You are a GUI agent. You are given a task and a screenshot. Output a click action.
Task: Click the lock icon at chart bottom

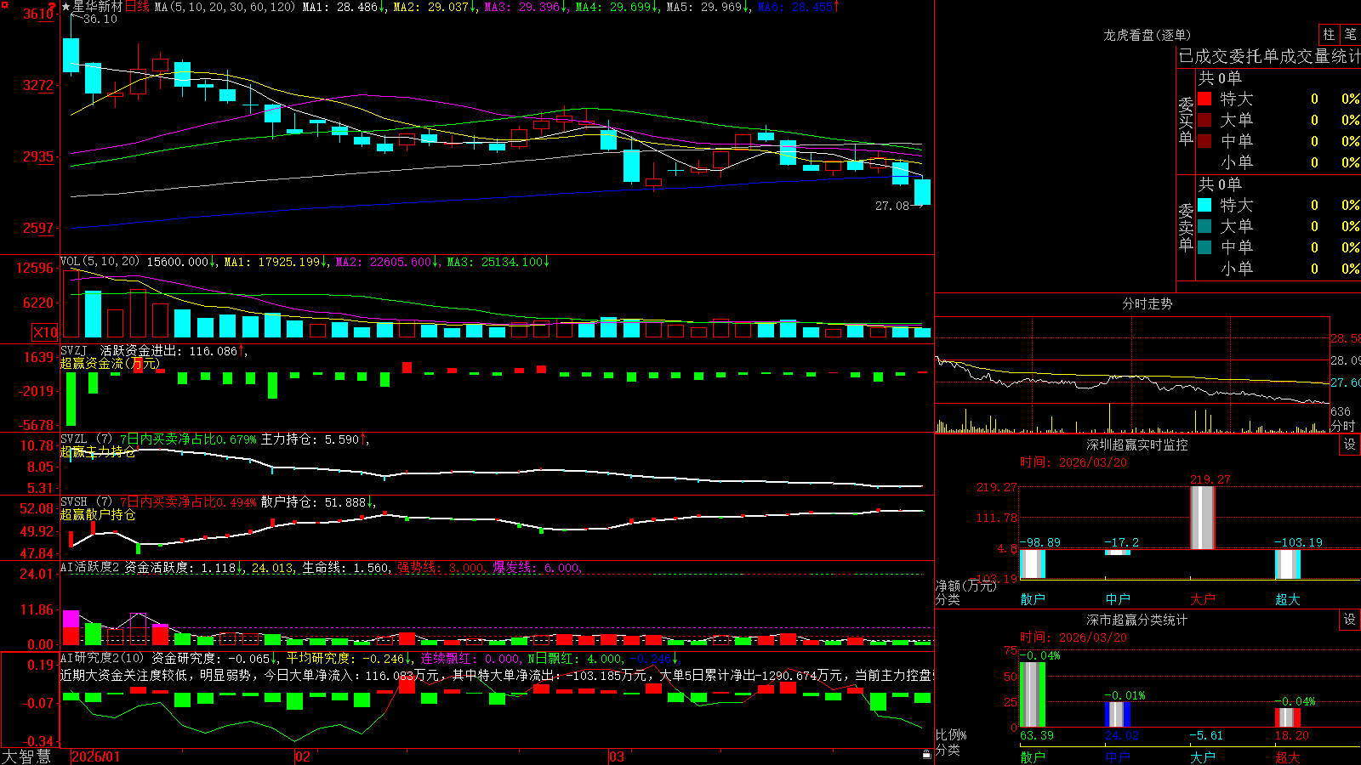pos(927,754)
